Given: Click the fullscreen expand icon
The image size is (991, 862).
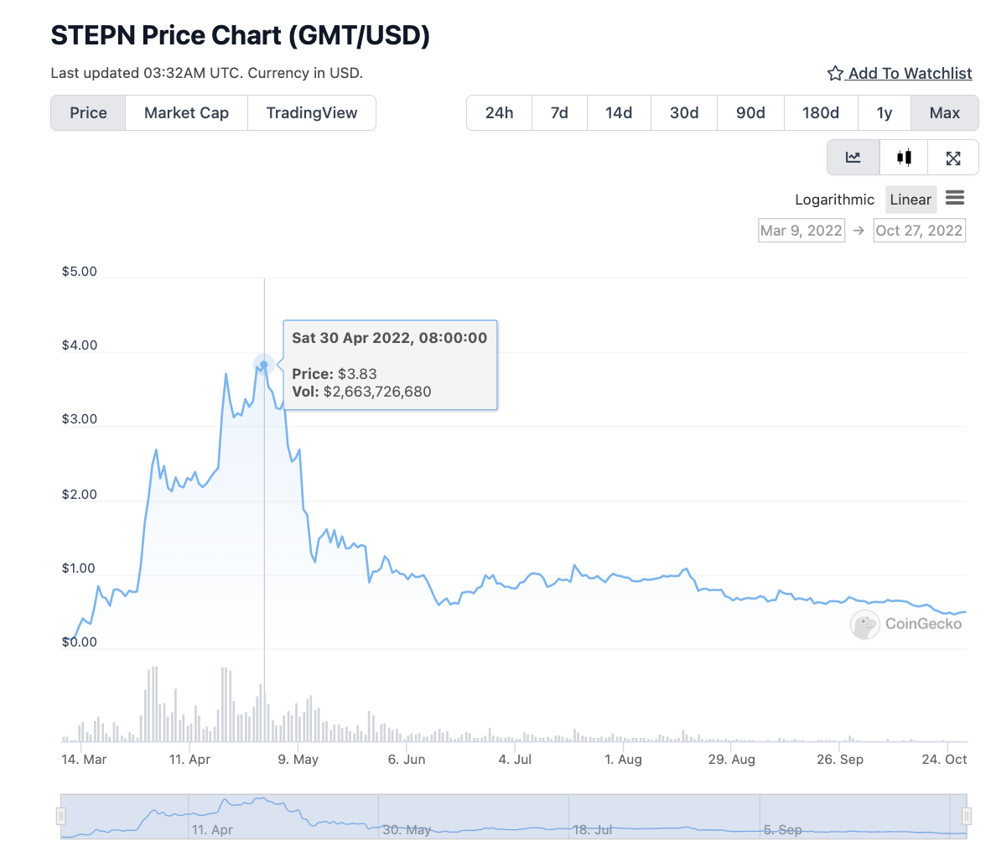Looking at the screenshot, I should pos(953,158).
